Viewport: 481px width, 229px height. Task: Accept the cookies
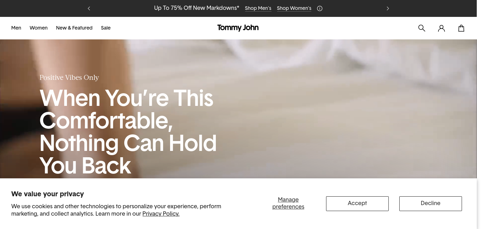pos(357,204)
